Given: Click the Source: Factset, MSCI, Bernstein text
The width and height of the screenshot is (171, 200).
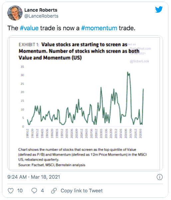Looking at the screenshot, I should pos(52,165).
